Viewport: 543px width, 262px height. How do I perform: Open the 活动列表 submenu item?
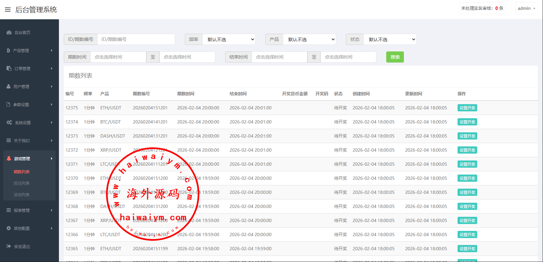(x=22, y=195)
